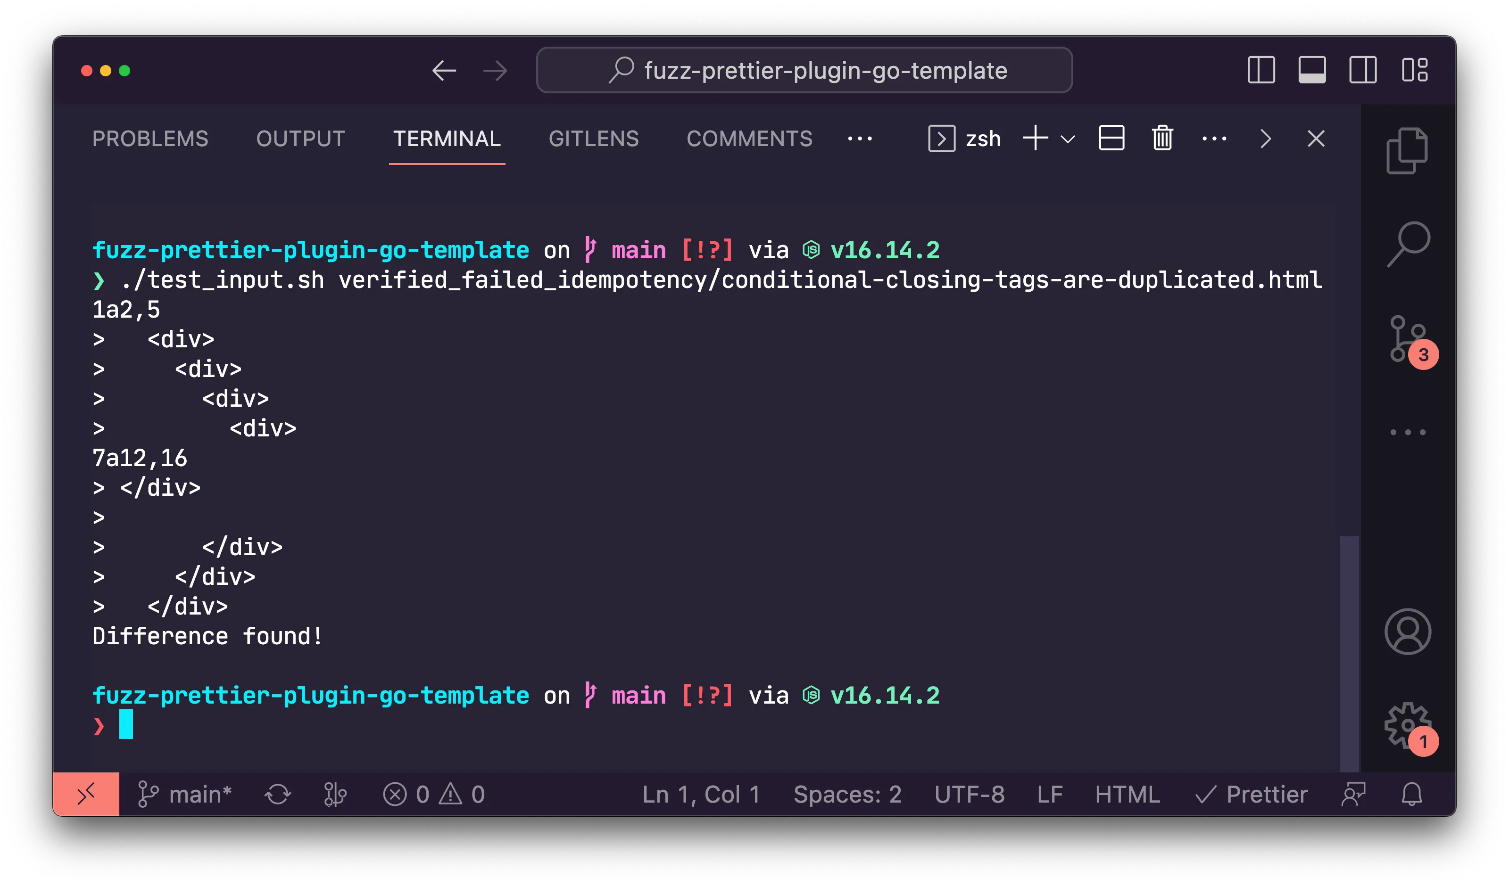Viewport: 1509px width, 886px height.
Task: Change language mode from HTML
Action: click(1127, 795)
